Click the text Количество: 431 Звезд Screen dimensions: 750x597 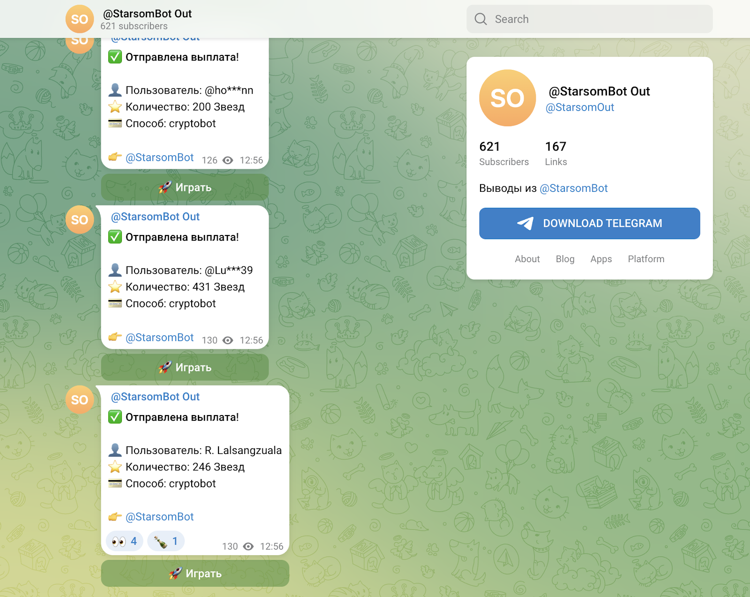(185, 287)
